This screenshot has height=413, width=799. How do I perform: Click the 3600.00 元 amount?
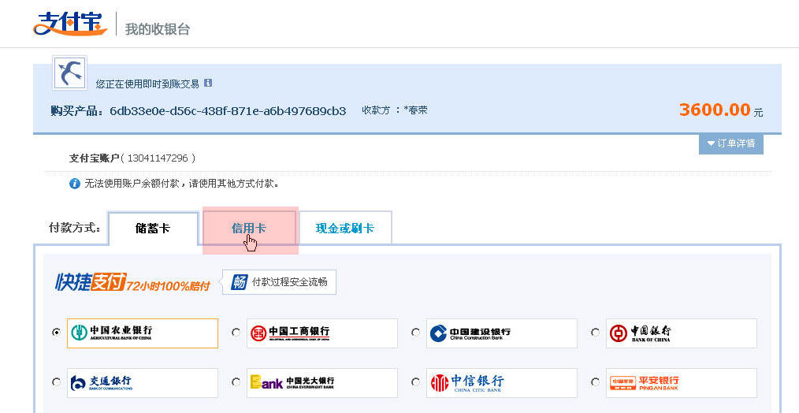pos(720,110)
